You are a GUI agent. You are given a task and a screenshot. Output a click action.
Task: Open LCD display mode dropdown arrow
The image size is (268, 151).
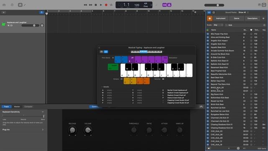pyautogui.click(x=151, y=5)
